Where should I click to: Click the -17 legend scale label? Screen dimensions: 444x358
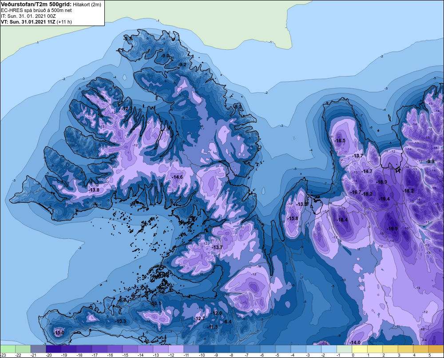95,355
